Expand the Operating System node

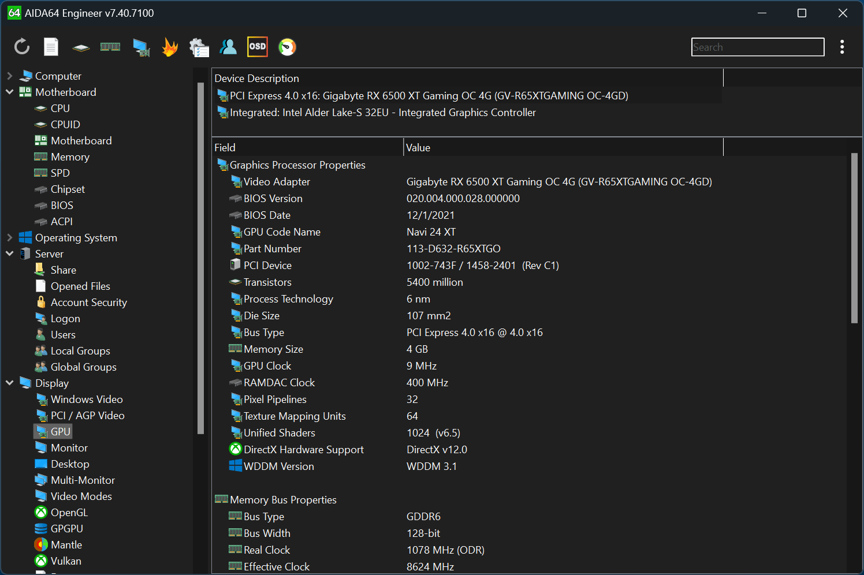9,237
